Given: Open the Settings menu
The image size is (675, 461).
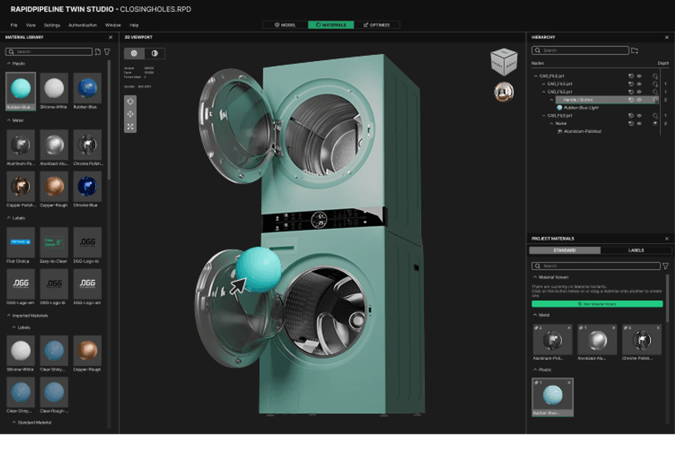Looking at the screenshot, I should 52,25.
